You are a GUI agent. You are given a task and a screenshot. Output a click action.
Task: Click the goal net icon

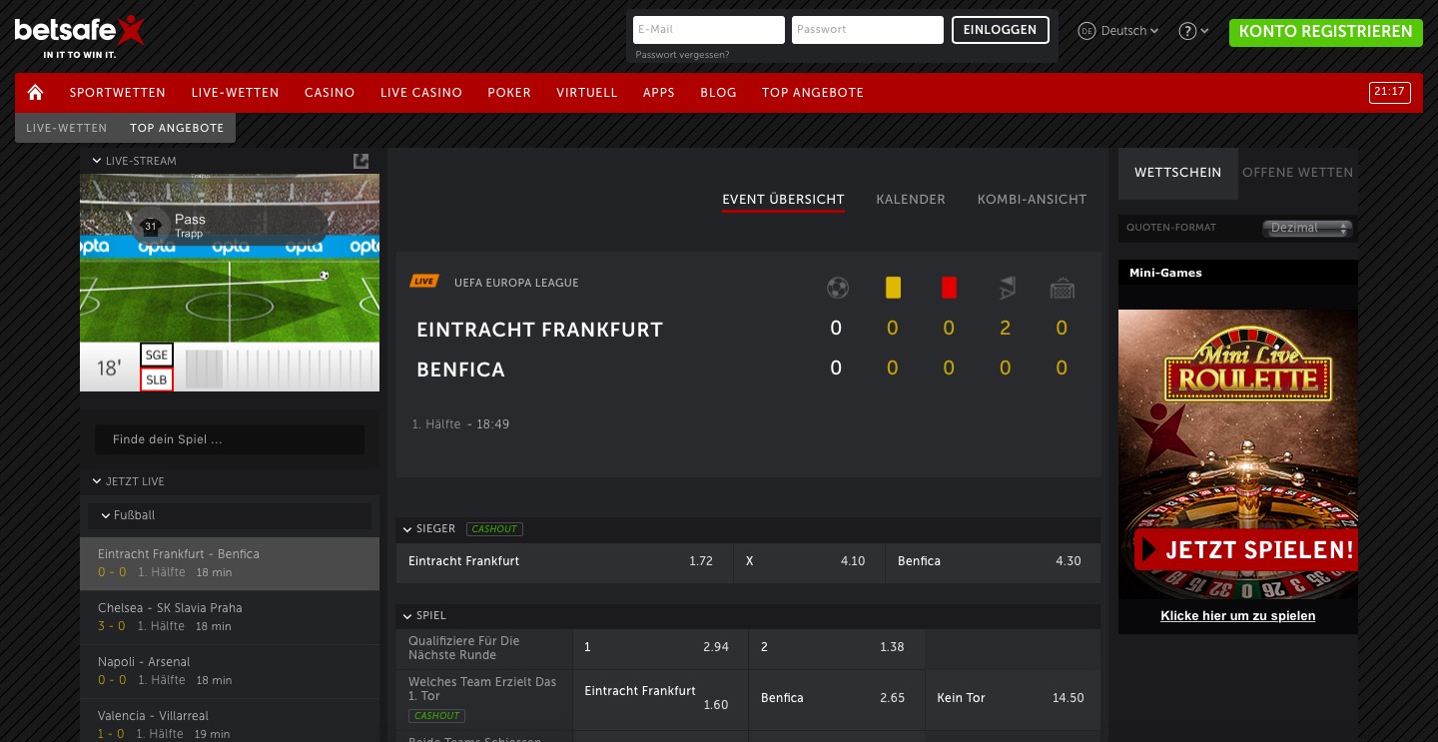click(x=1062, y=289)
